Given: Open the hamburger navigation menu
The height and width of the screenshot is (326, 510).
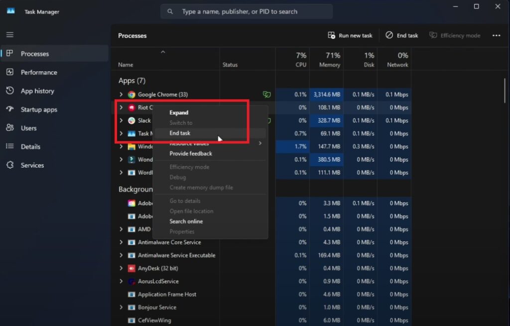Looking at the screenshot, I should pyautogui.click(x=9, y=34).
